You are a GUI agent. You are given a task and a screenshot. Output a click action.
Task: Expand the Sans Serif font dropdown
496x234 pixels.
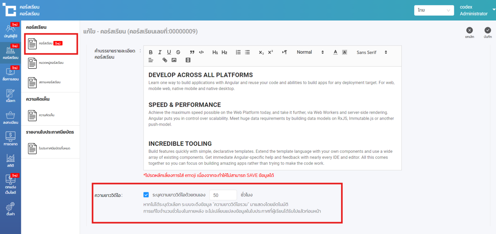click(x=372, y=52)
